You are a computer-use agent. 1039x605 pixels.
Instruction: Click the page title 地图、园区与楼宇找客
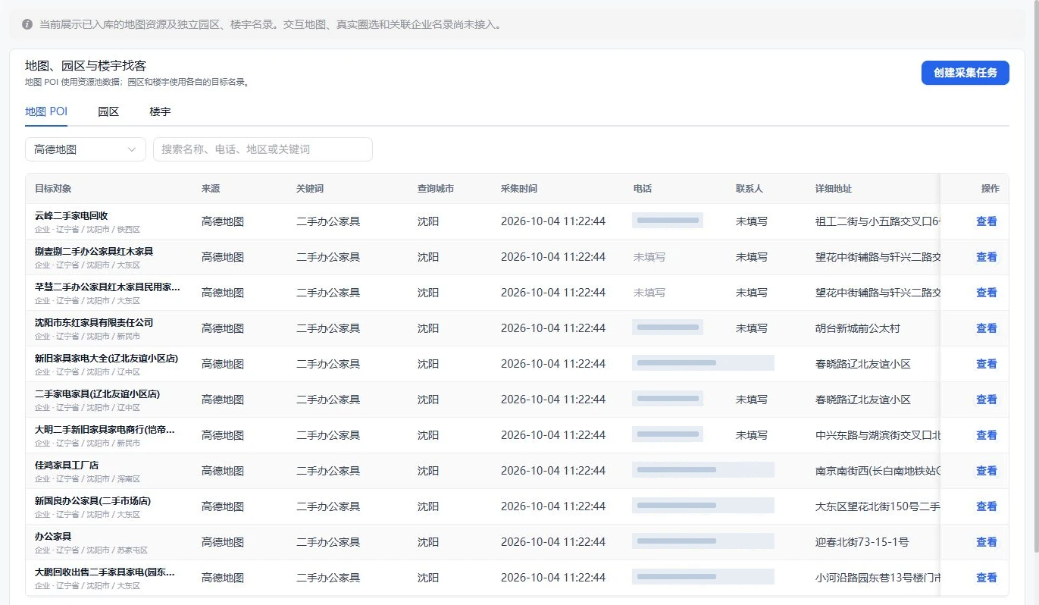pos(86,66)
